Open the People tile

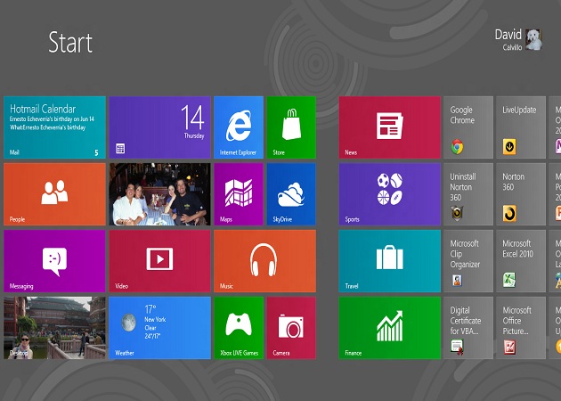(54, 193)
